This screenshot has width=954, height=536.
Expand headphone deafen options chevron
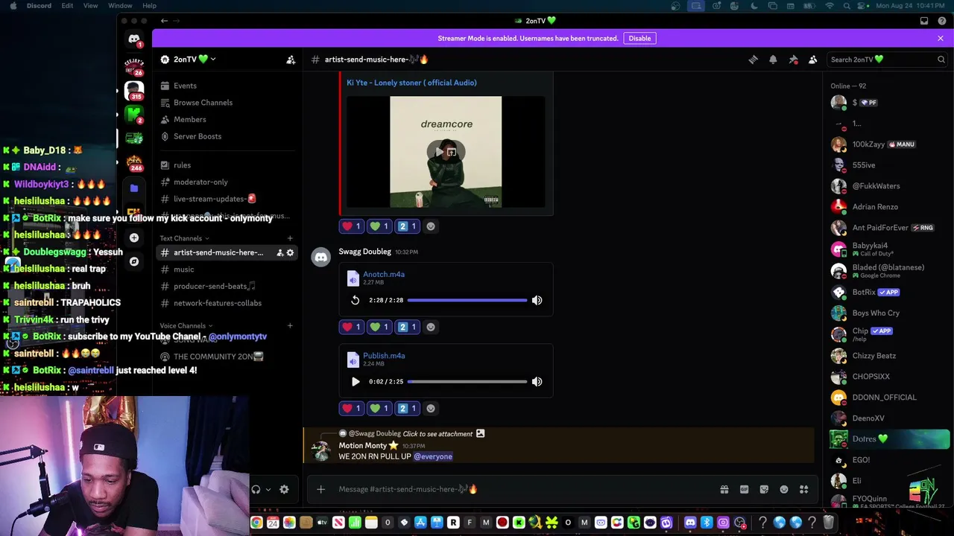[268, 489]
